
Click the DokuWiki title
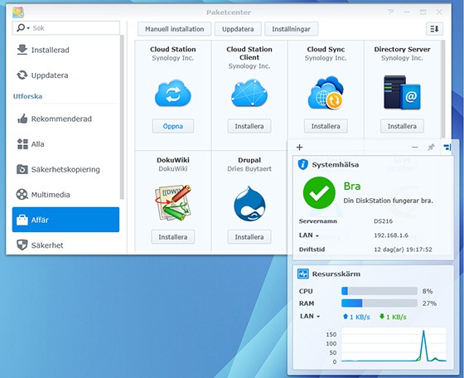173,160
